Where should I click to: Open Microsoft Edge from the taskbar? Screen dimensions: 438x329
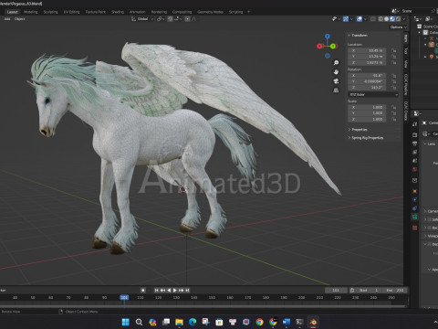[x=193, y=322]
